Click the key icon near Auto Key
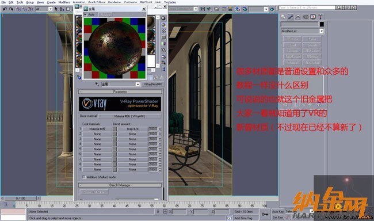Screen dimensions: 374x221 click(x=265, y=214)
